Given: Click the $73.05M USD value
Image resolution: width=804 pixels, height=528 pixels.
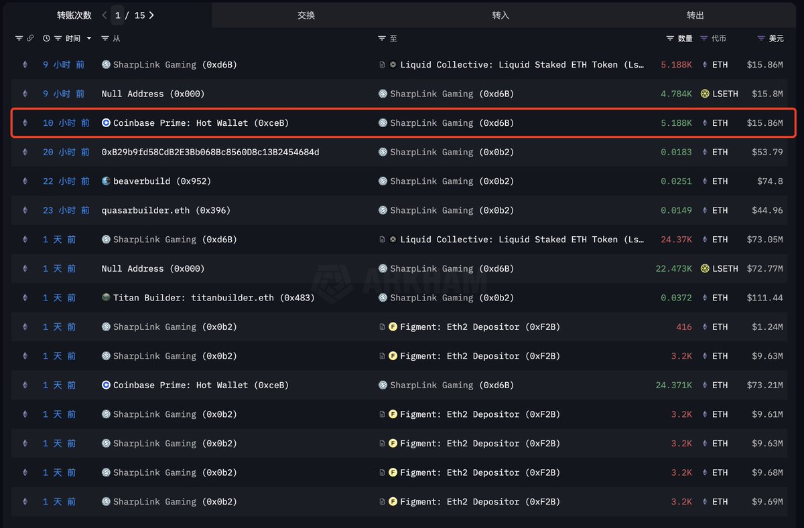Looking at the screenshot, I should click(x=764, y=240).
